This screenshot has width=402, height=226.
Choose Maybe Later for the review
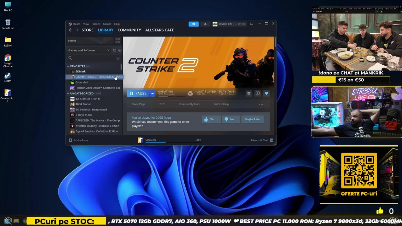pos(253,119)
